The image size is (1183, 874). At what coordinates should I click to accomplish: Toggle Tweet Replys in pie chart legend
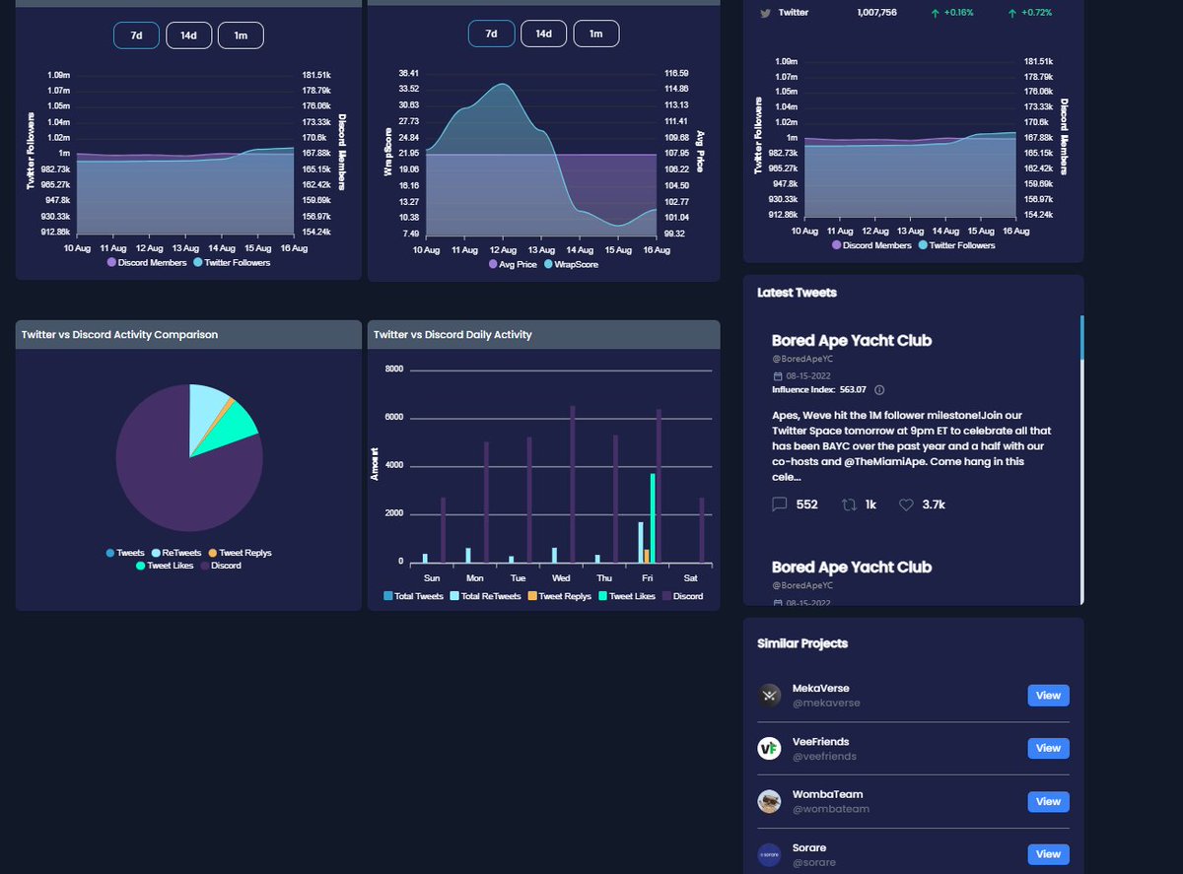240,553
